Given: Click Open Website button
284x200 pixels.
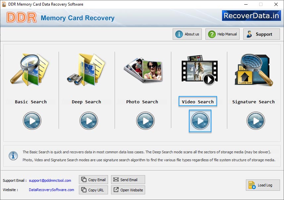Looking at the screenshot, I should tap(128, 190).
